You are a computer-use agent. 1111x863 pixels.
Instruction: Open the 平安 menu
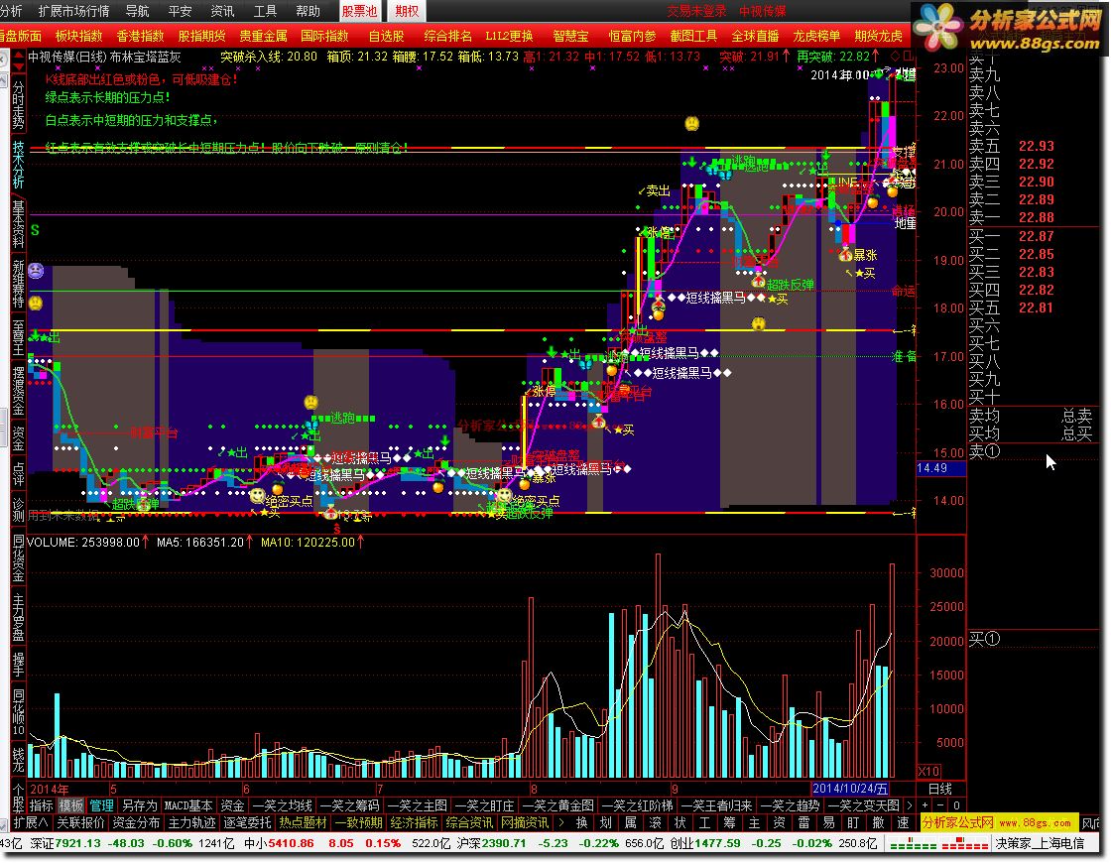pos(180,11)
